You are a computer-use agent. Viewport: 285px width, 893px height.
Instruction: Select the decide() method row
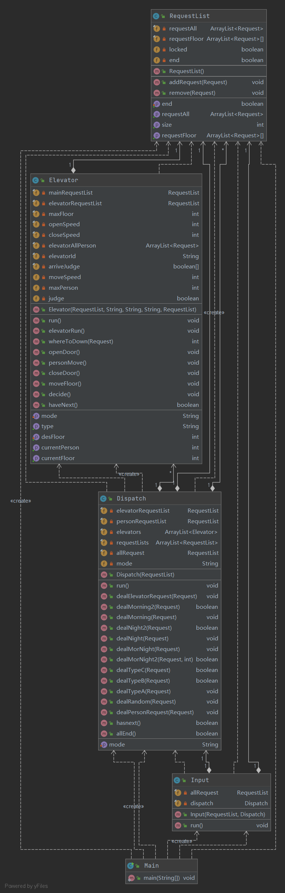tap(116, 394)
